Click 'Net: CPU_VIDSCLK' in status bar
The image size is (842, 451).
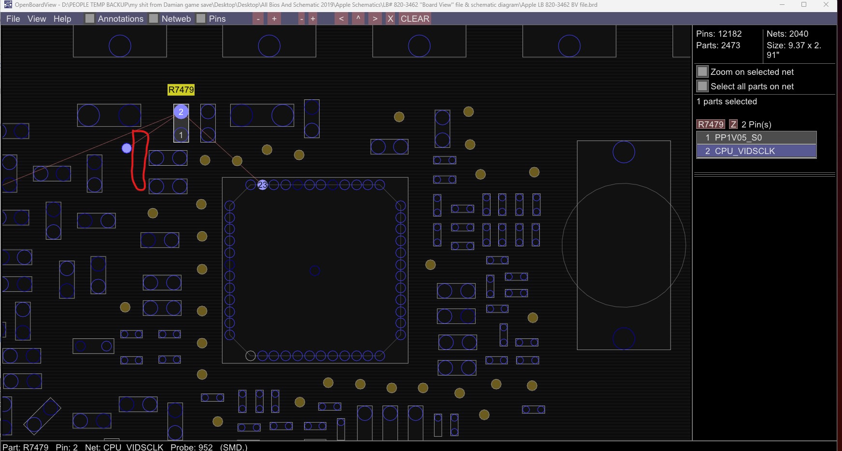pos(124,447)
